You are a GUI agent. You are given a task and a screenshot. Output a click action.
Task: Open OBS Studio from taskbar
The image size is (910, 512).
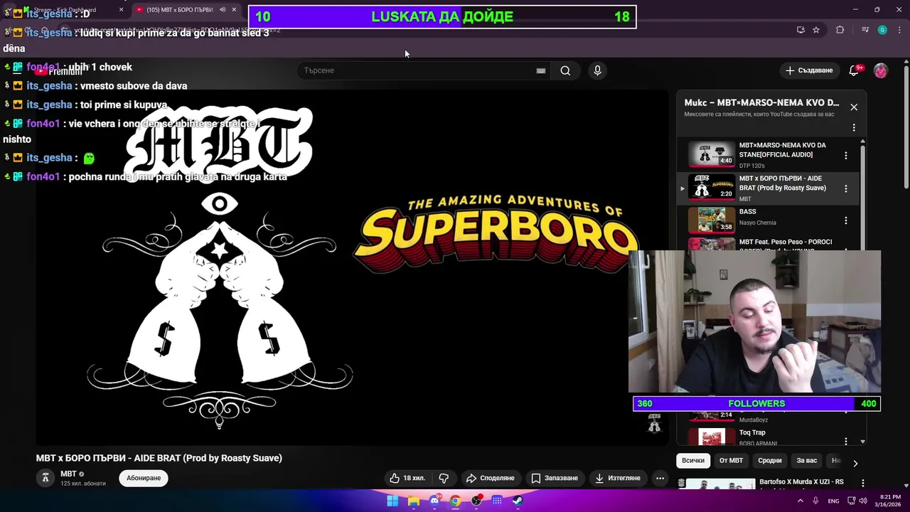tap(476, 501)
